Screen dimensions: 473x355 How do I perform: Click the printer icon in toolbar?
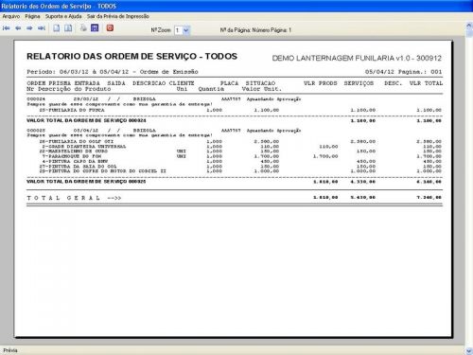83,28
